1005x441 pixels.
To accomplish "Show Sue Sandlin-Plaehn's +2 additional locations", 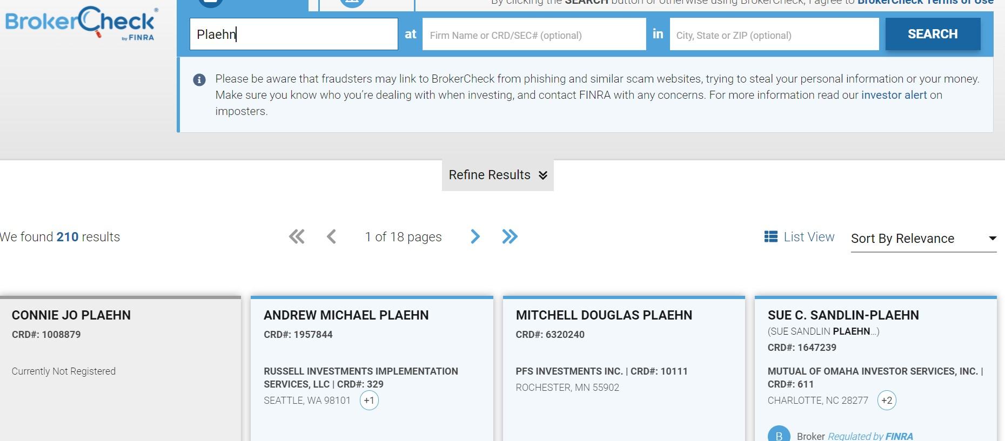I will (x=887, y=401).
